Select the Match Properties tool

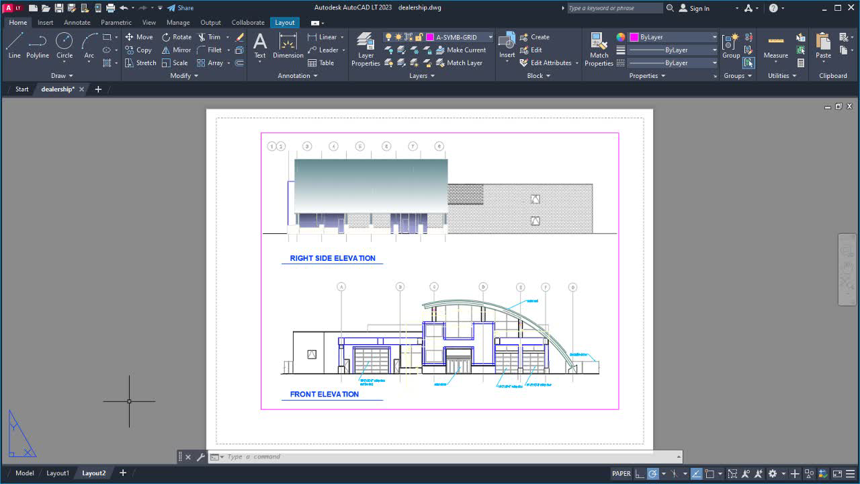(598, 47)
